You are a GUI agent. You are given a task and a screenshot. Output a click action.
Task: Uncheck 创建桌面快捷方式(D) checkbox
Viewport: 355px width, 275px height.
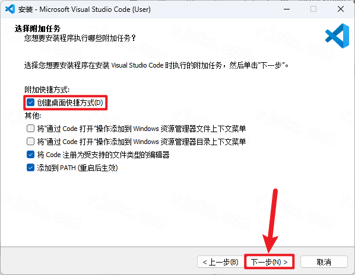(30, 103)
